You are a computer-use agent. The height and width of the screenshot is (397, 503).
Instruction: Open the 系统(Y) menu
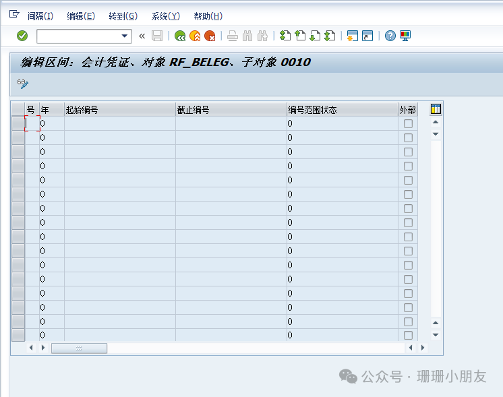tap(165, 16)
